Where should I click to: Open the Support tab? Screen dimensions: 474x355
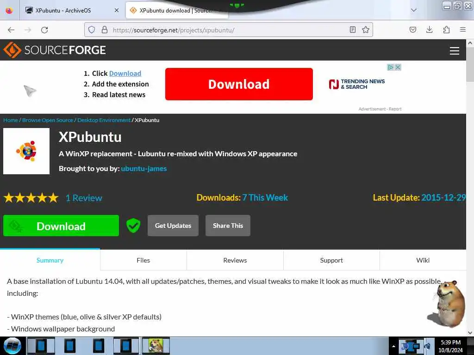[x=331, y=260]
